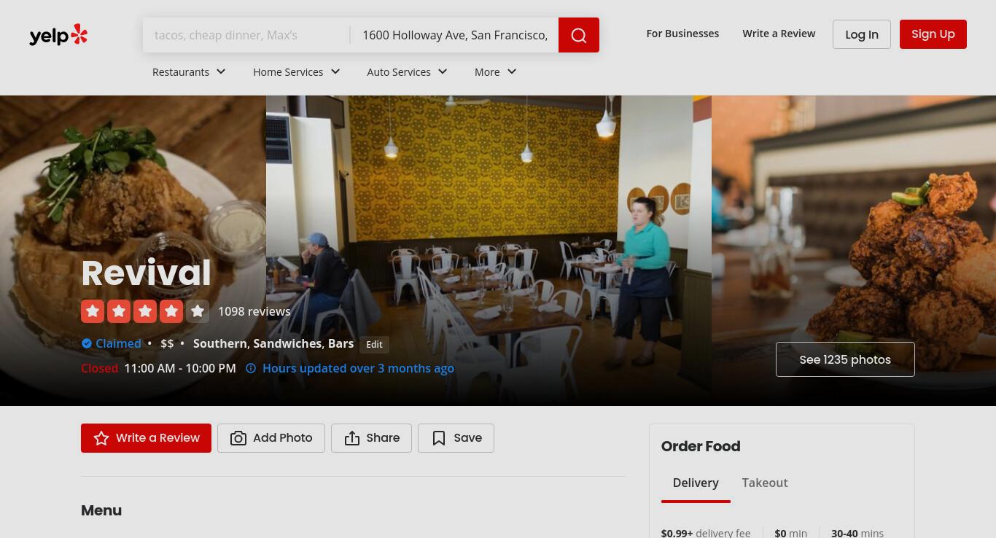996x538 pixels.
Task: Click the Bars category link
Action: (x=341, y=343)
